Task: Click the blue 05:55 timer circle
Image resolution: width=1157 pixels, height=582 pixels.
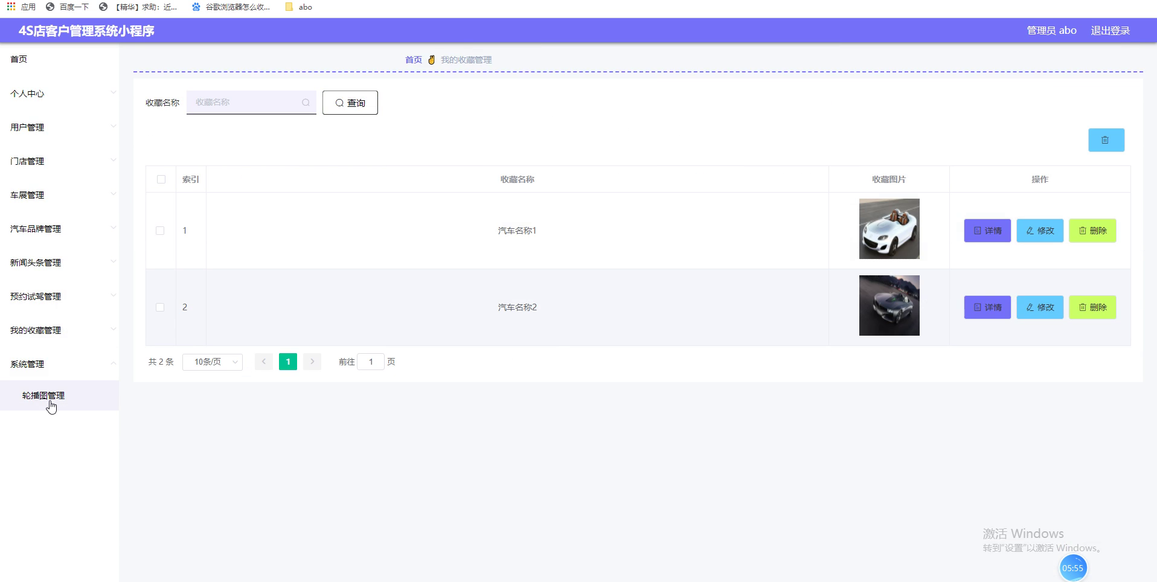Action: pos(1072,568)
